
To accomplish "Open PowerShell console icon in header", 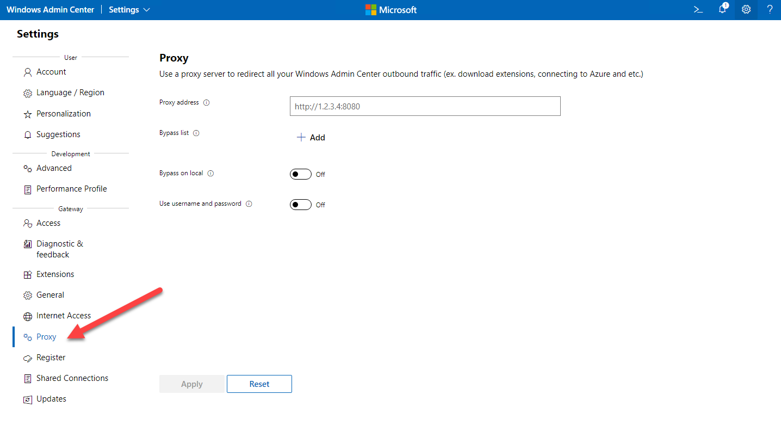I will [x=698, y=10].
